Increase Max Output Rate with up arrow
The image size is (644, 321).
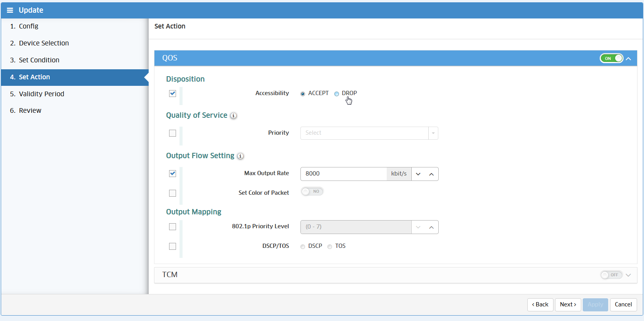click(431, 174)
